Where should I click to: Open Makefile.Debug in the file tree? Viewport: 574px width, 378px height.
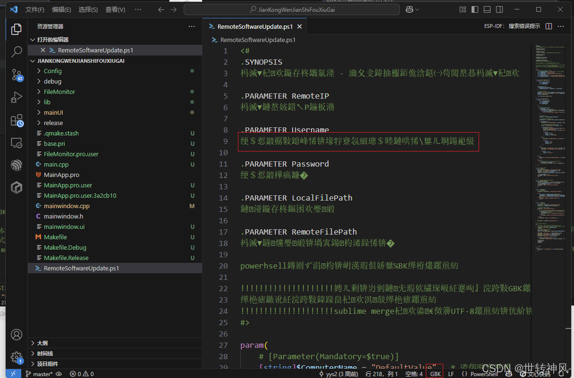coord(115,247)
